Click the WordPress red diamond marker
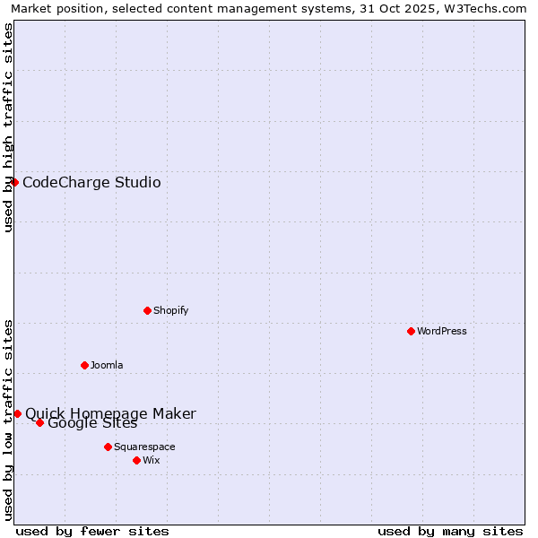The image size is (538, 538). pyautogui.click(x=411, y=331)
